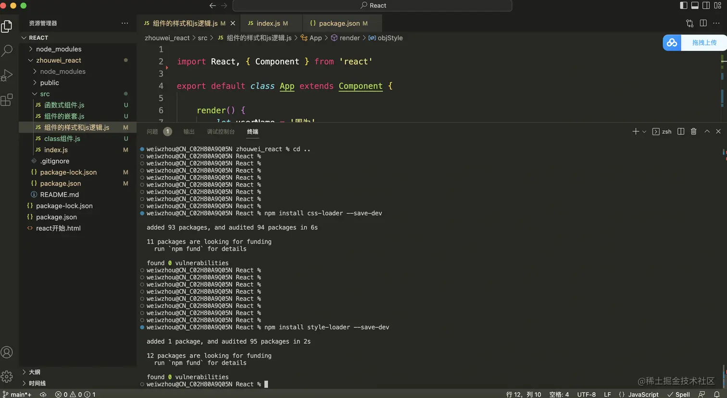Expand the 大纲 outline section
The height and width of the screenshot is (398, 727).
point(24,372)
